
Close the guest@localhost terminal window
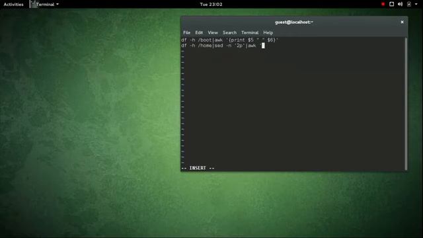402,22
